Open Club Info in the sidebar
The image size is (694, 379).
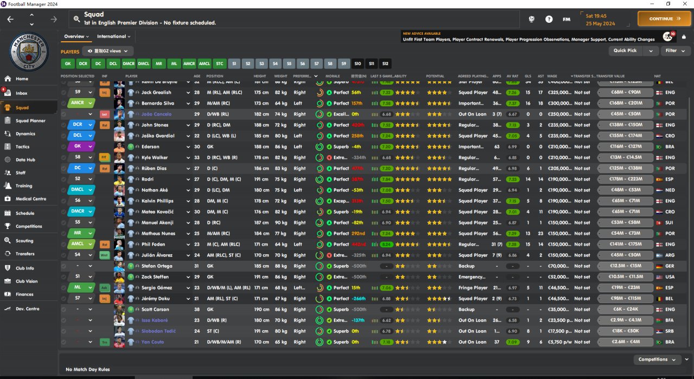click(x=24, y=268)
